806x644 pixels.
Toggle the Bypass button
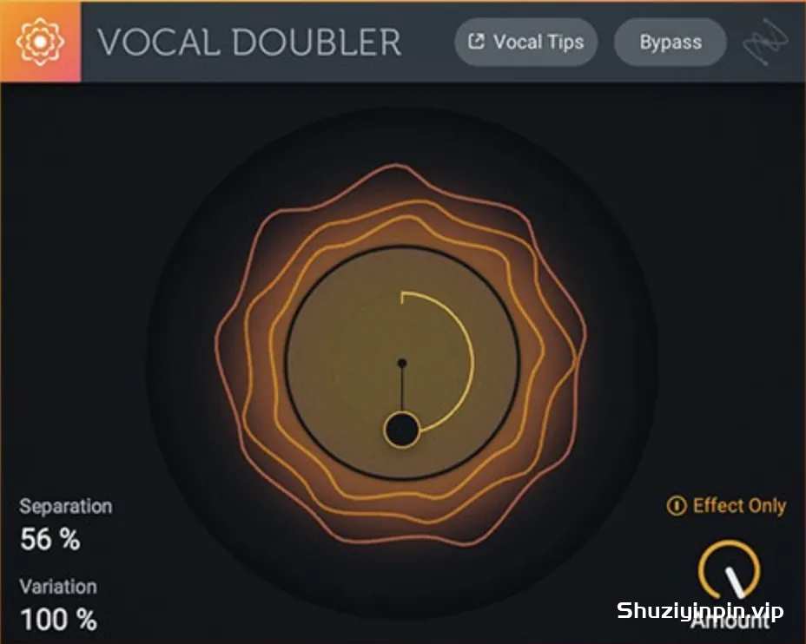pos(671,43)
